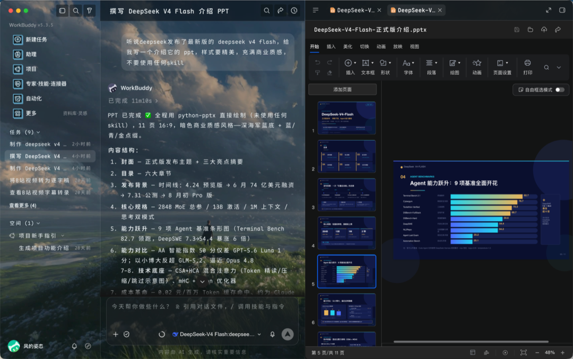
Task: Switch to the 插入 ribbon tab
Action: pos(331,47)
